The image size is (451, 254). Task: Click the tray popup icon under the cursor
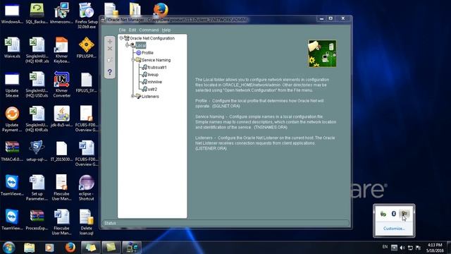[x=404, y=214]
